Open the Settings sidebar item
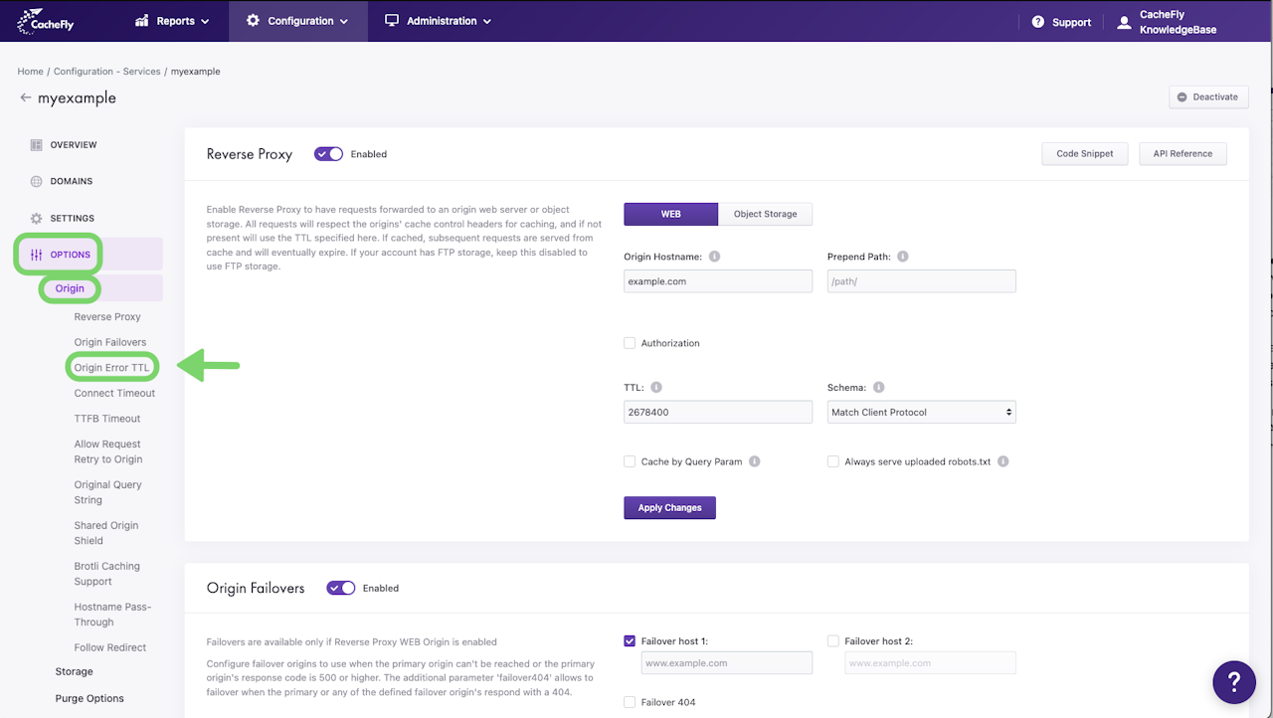 pyautogui.click(x=73, y=219)
